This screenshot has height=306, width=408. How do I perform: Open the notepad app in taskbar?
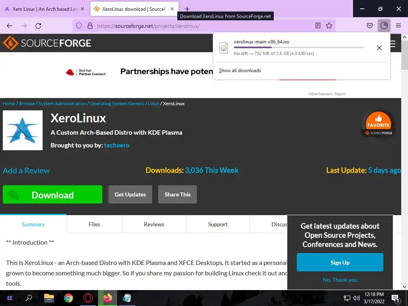pyautogui.click(x=127, y=298)
